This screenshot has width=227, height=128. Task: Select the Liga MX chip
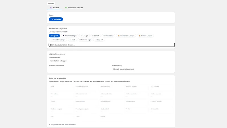(x=99, y=40)
